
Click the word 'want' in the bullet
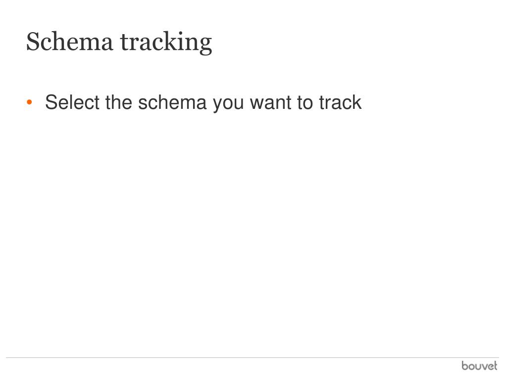271,103
